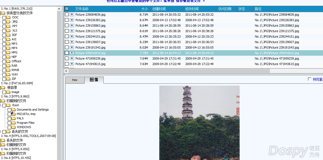Switch to the 图像 tab
This screenshot has height=160, width=323.
[94, 80]
